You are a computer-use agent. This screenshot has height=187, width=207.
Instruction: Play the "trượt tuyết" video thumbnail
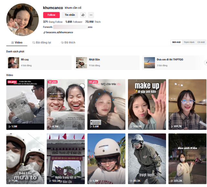pyautogui.click(x=147, y=158)
